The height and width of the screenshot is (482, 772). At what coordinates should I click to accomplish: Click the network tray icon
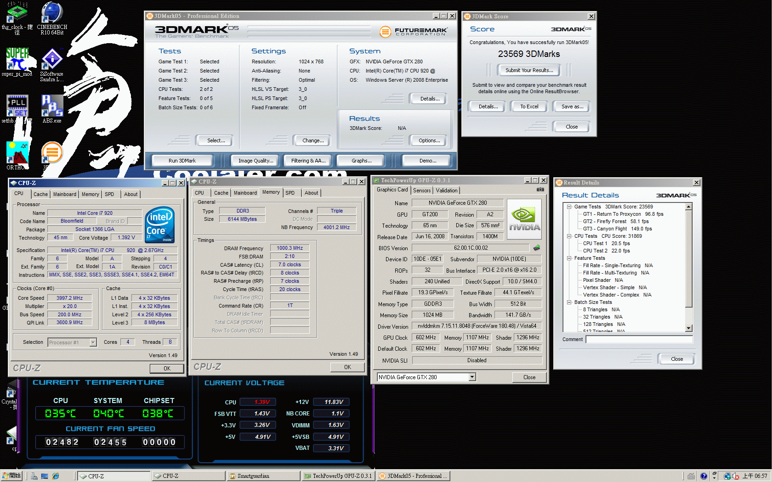pyautogui.click(x=727, y=476)
